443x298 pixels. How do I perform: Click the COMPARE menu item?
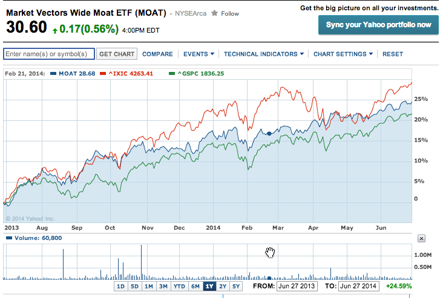(x=157, y=54)
